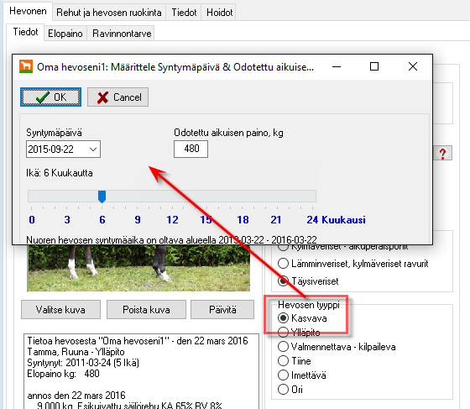Select the Imettävä horse type
The width and height of the screenshot is (470, 409).
[302, 375]
